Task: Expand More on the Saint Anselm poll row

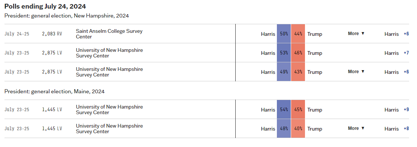Action: (356, 34)
